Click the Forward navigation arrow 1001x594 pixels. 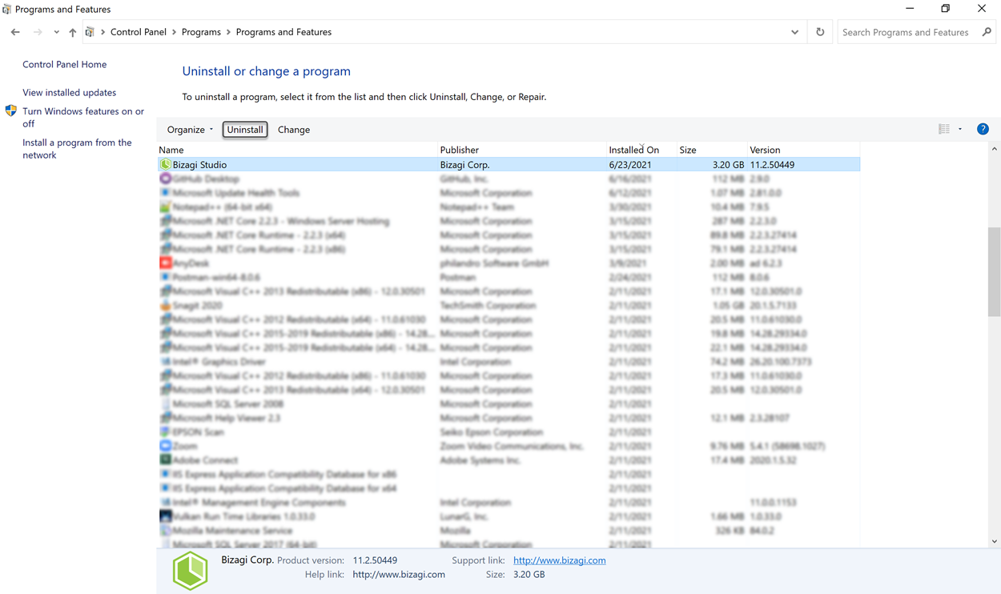[38, 32]
